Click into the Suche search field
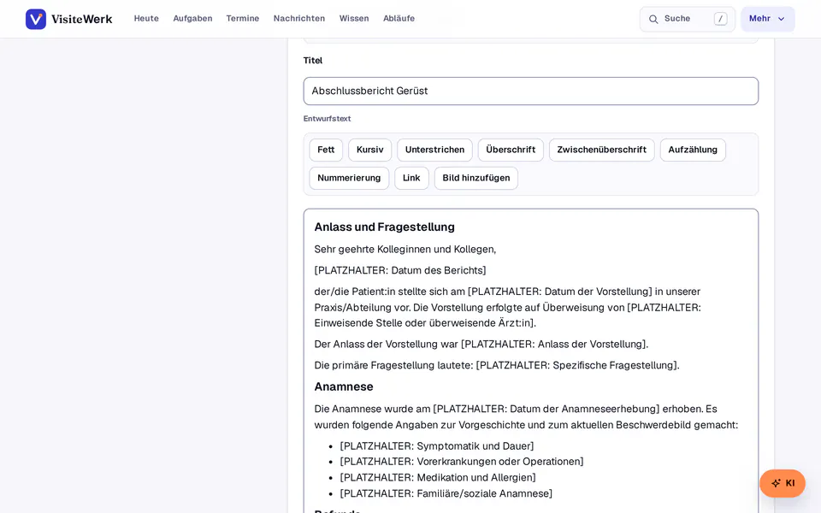The height and width of the screenshot is (513, 821). point(687,19)
